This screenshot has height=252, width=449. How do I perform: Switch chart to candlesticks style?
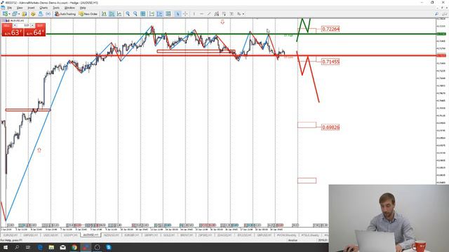[x=112, y=14]
